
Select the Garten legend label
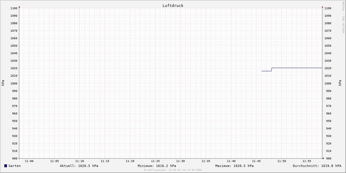pyautogui.click(x=14, y=166)
